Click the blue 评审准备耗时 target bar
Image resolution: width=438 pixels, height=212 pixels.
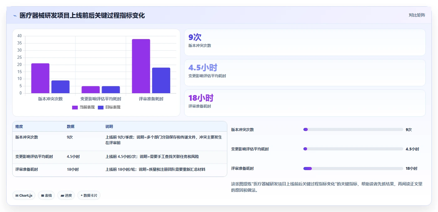click(161, 80)
